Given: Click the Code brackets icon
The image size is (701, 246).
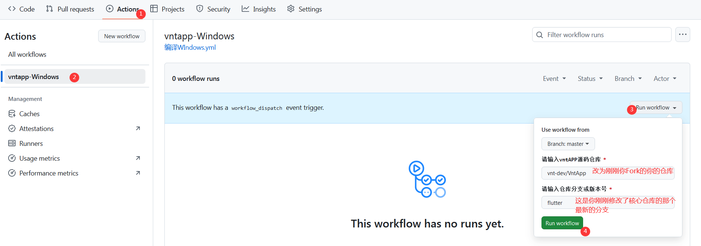Looking at the screenshot, I should pos(12,9).
